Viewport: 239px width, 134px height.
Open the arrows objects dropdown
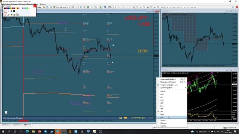(162, 7)
